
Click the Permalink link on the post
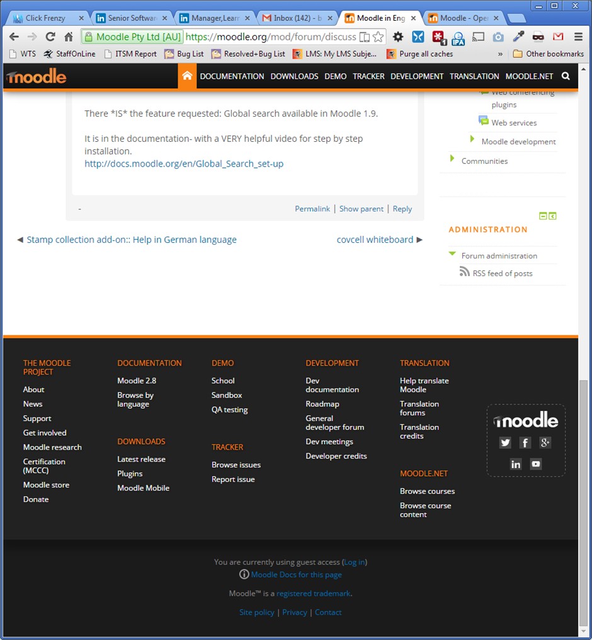pos(312,209)
